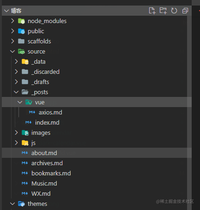Click the themes folder icon
This screenshot has width=200, height=210.
coord(21,204)
